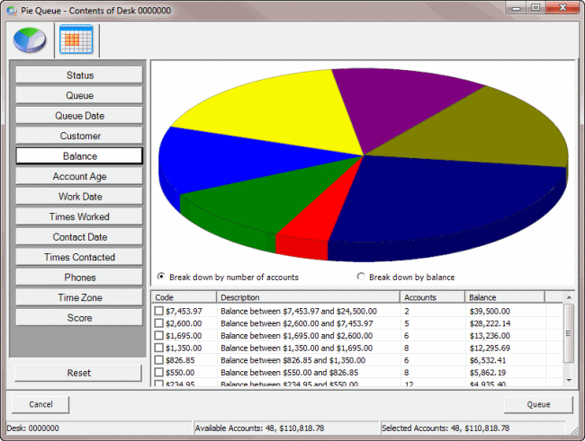Click the Cancel button

point(40,404)
